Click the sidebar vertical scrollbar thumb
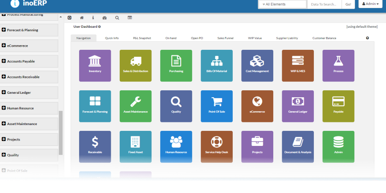The image size is (386, 193). (61, 133)
